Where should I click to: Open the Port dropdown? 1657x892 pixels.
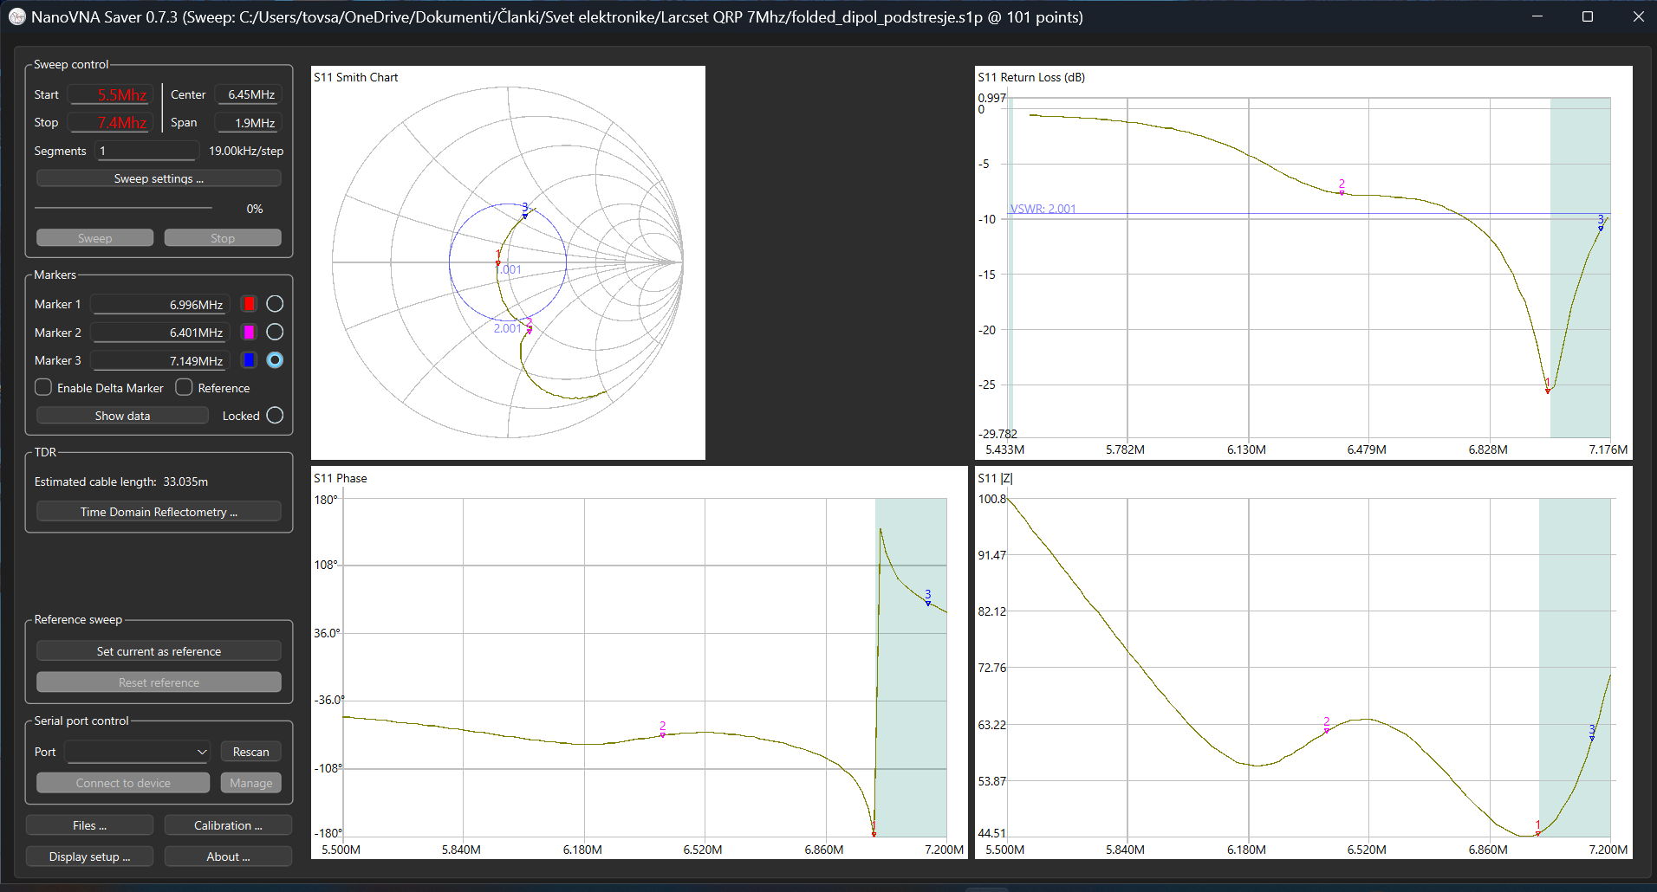[x=138, y=752]
